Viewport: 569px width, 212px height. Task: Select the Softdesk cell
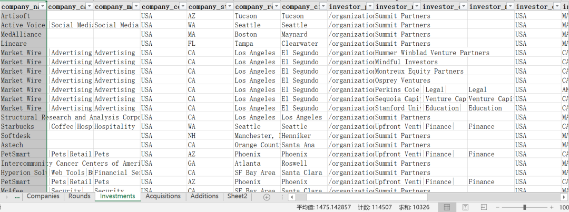[x=24, y=136]
